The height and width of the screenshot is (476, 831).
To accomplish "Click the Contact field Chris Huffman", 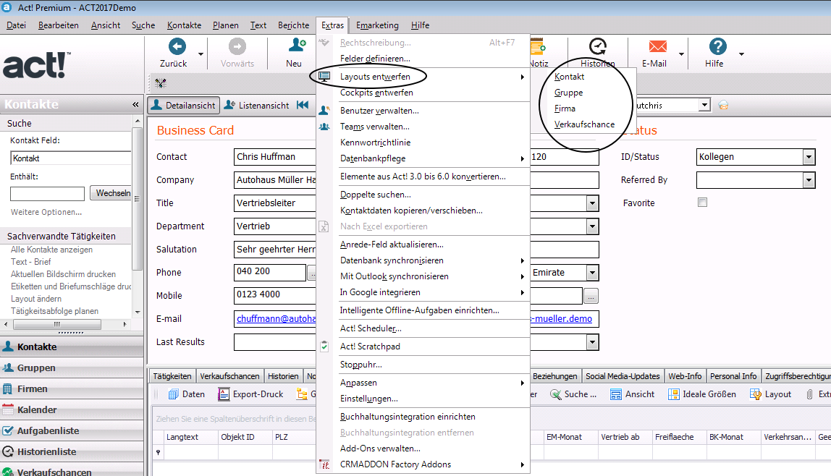I will (x=275, y=157).
